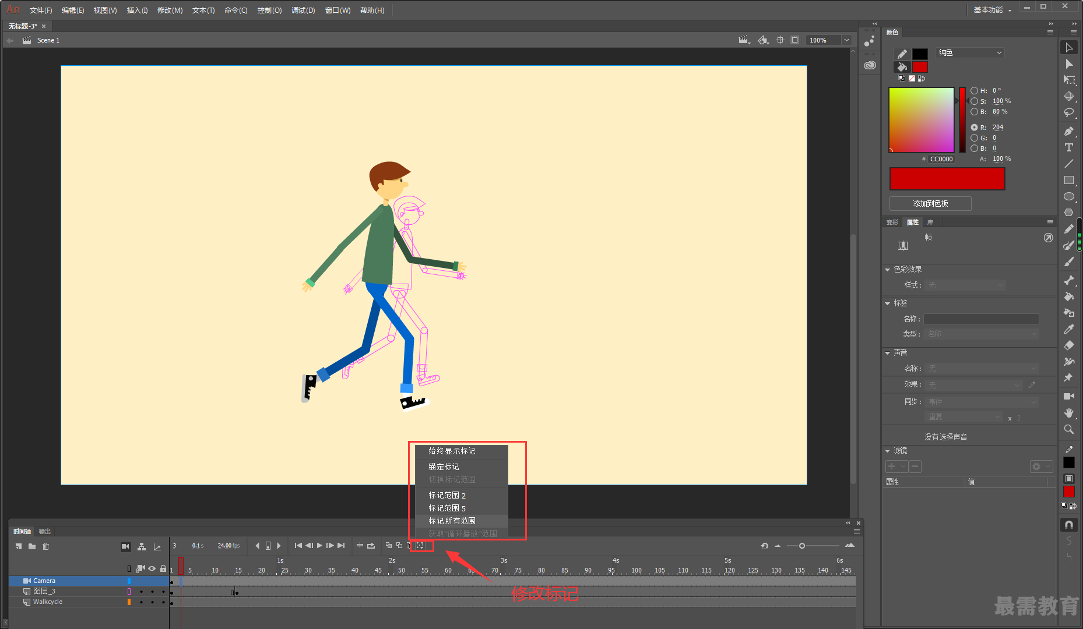
Task: Open the edit scene clapper icon
Action: (x=744, y=40)
